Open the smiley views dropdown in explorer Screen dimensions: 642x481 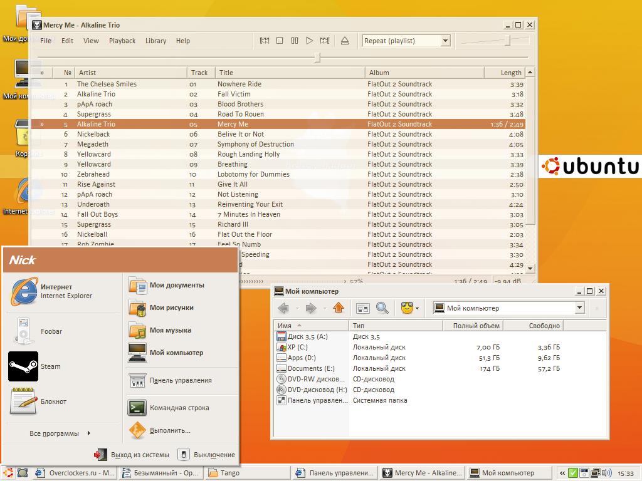[410, 308]
